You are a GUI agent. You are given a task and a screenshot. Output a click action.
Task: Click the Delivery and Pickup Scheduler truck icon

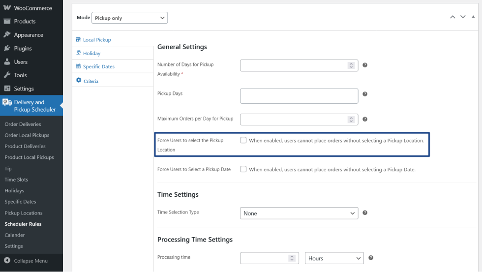[x=7, y=102]
